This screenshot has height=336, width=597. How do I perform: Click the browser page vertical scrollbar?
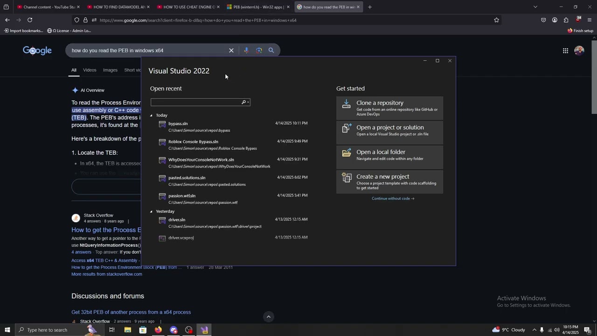pyautogui.click(x=594, y=77)
